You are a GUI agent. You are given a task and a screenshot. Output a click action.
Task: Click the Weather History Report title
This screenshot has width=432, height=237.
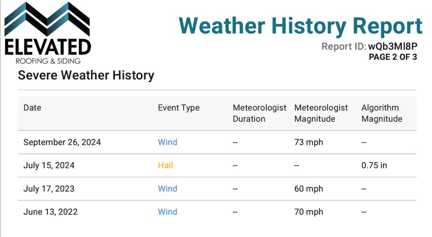(x=300, y=25)
